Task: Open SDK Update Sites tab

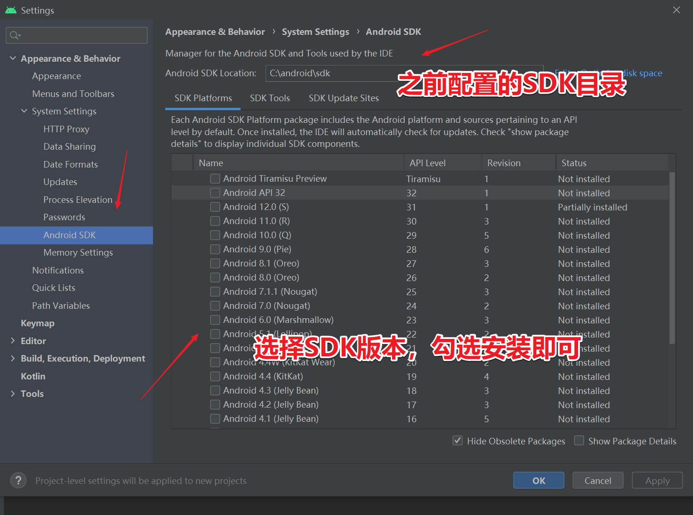Action: pyautogui.click(x=344, y=98)
